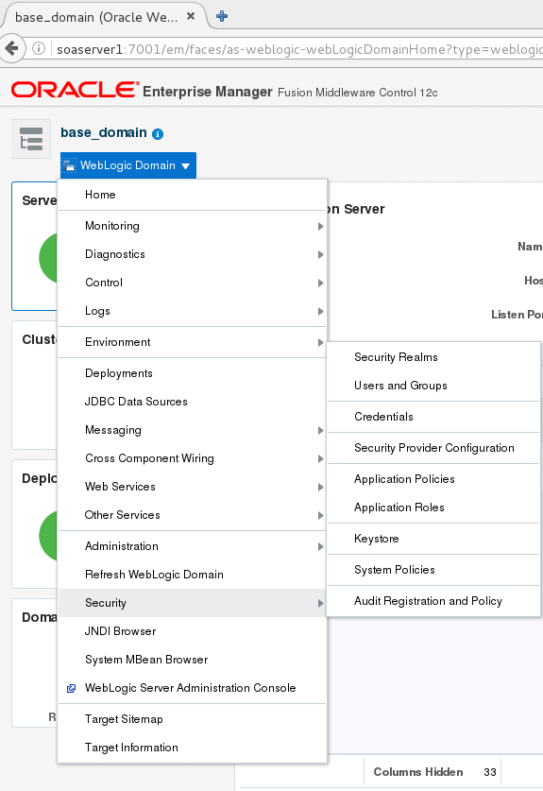Choose Target Sitemap menu item
The width and height of the screenshot is (543, 791).
point(192,719)
